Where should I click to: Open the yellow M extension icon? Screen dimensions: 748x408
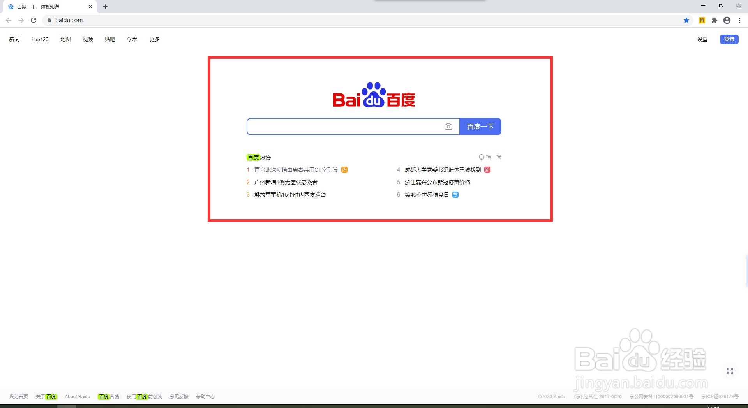coord(702,20)
